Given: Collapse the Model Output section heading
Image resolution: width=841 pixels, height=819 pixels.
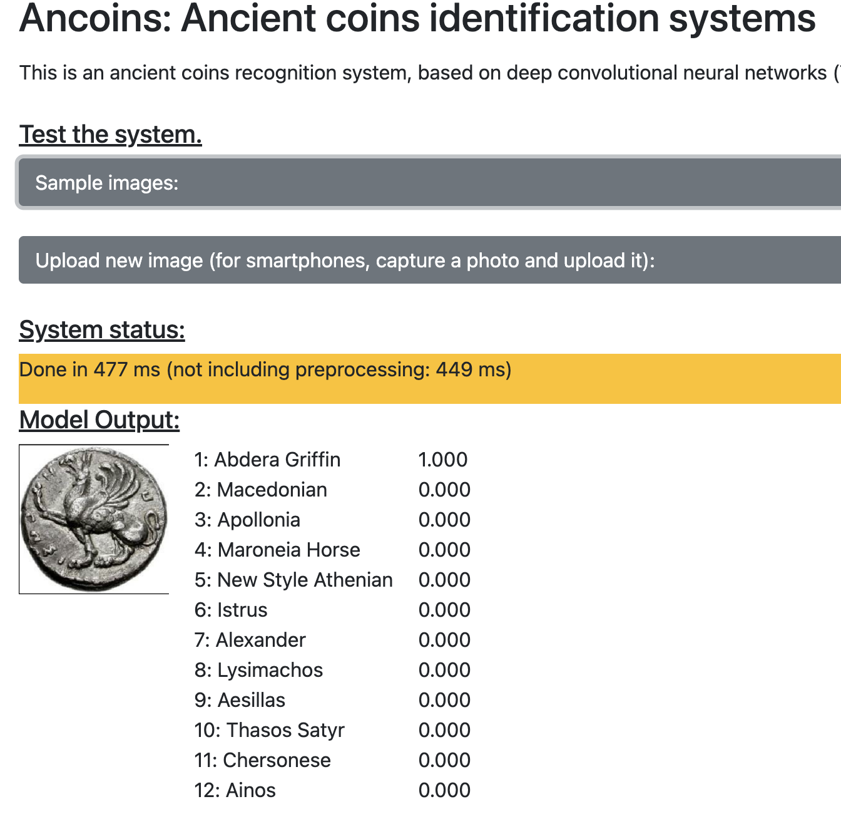Looking at the screenshot, I should tap(99, 420).
